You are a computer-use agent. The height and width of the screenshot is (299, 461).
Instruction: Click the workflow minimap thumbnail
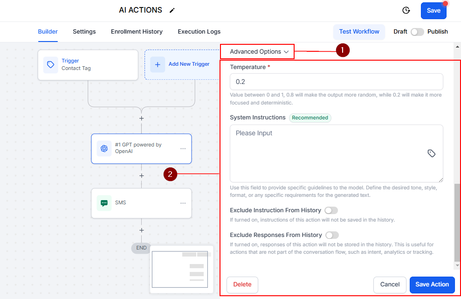coord(181,269)
